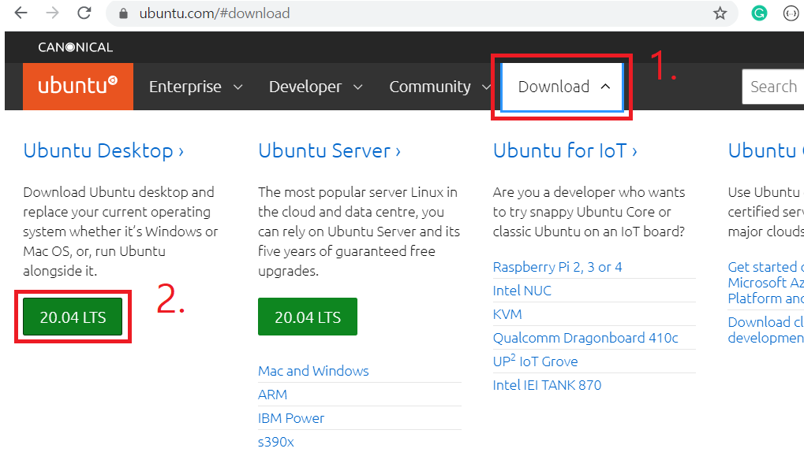The image size is (804, 467).
Task: Expand the Developer menu
Action: [x=316, y=87]
